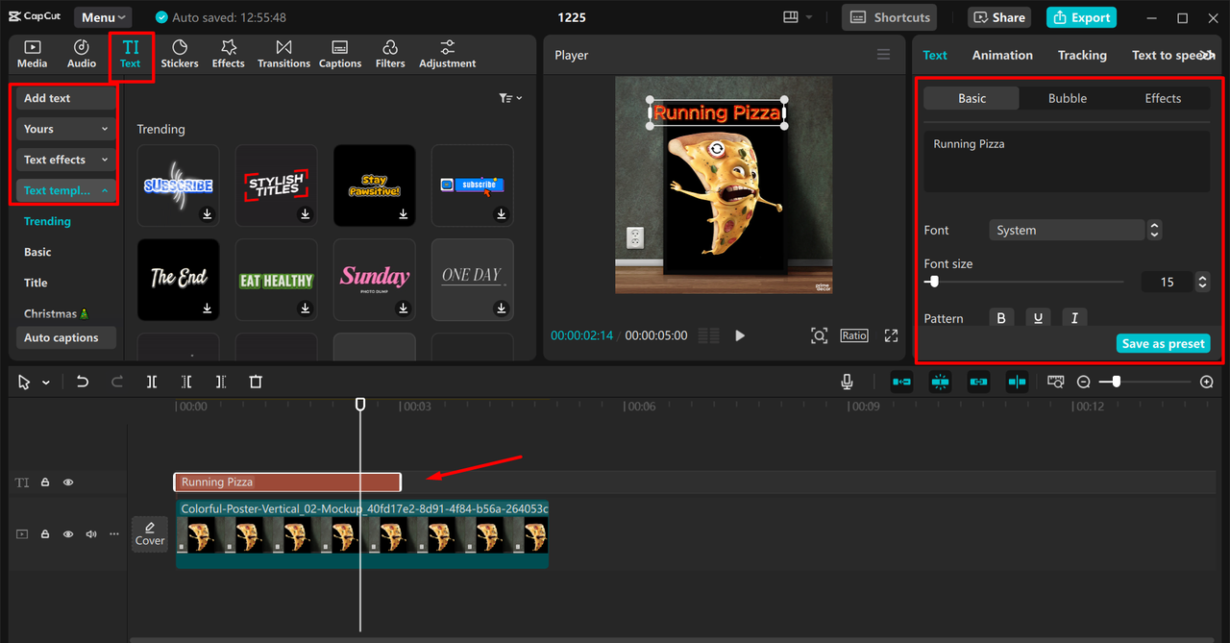Lock the video track
The height and width of the screenshot is (643, 1230).
coord(45,533)
